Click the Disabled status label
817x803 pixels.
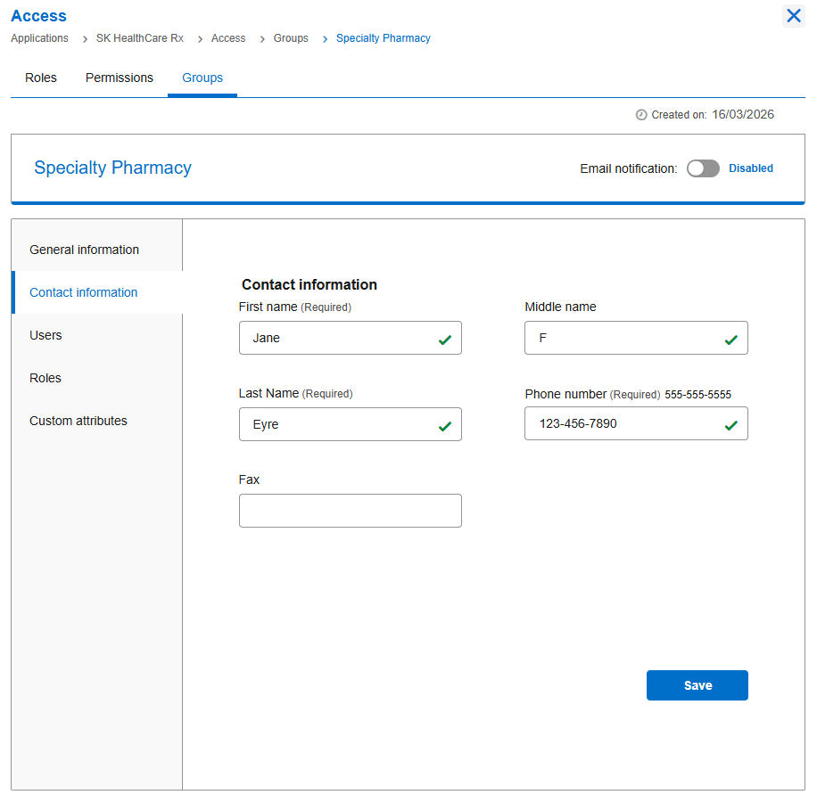(750, 168)
